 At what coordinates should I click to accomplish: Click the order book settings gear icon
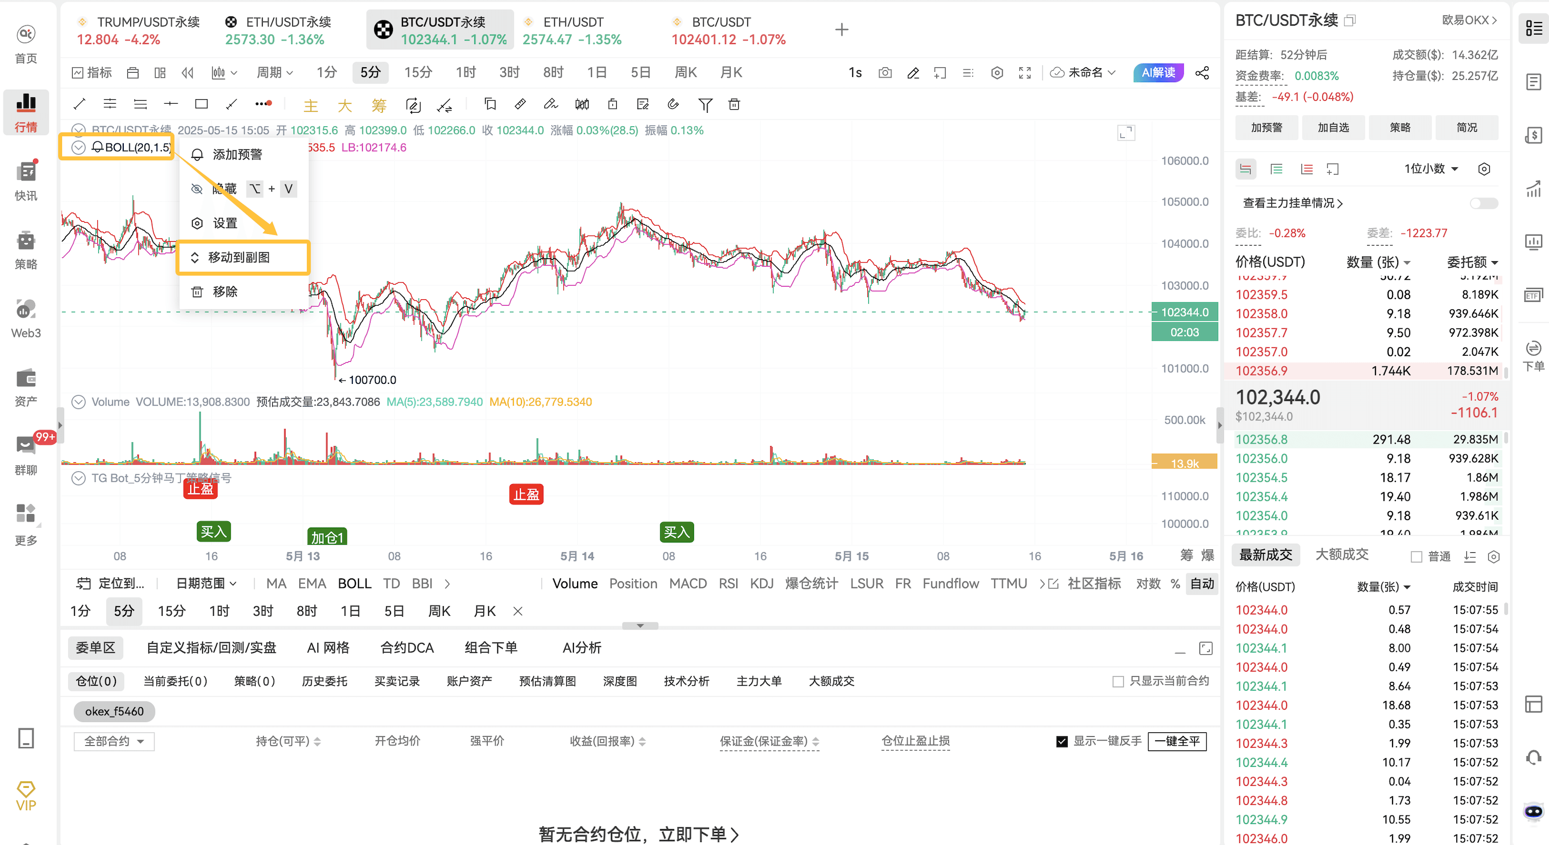[x=1483, y=169]
